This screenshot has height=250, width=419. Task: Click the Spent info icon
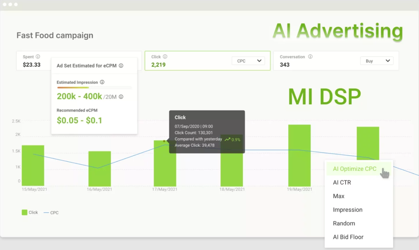click(x=37, y=57)
